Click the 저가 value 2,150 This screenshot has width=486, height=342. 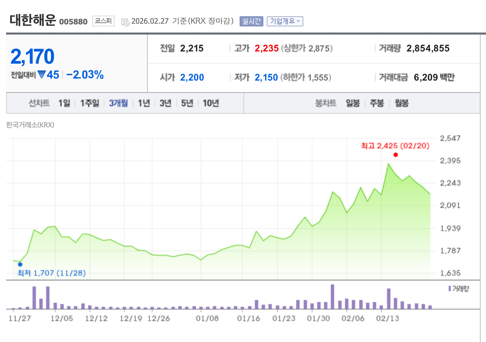266,78
